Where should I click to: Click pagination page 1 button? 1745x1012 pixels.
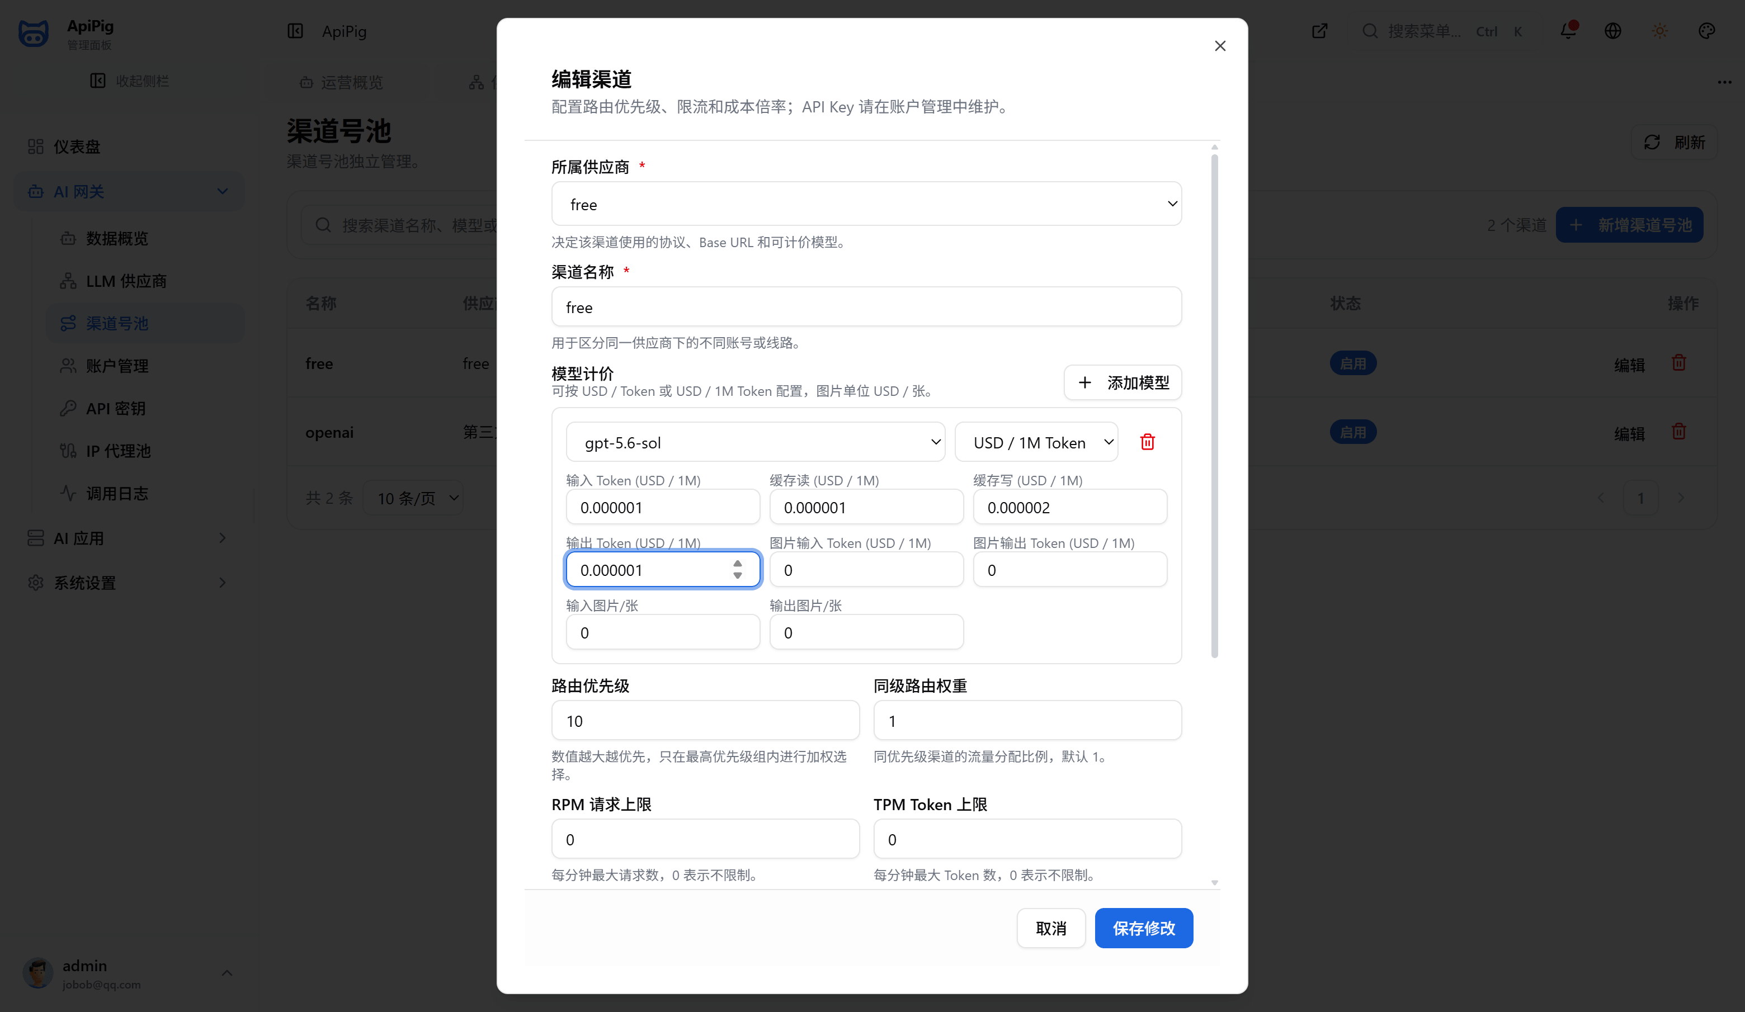(x=1640, y=498)
